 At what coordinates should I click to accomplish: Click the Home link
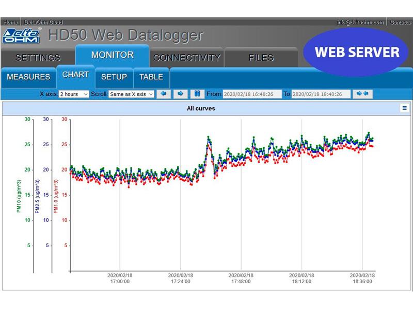[11, 22]
